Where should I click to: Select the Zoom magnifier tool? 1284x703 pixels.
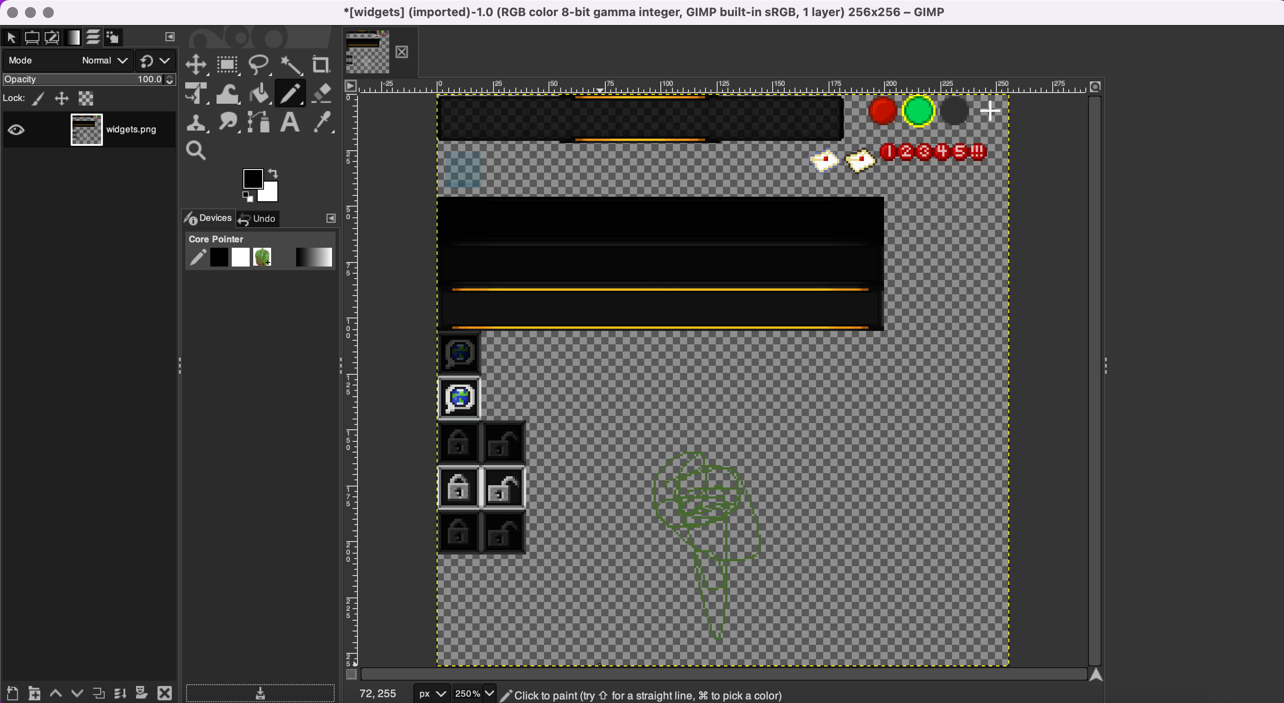[196, 150]
